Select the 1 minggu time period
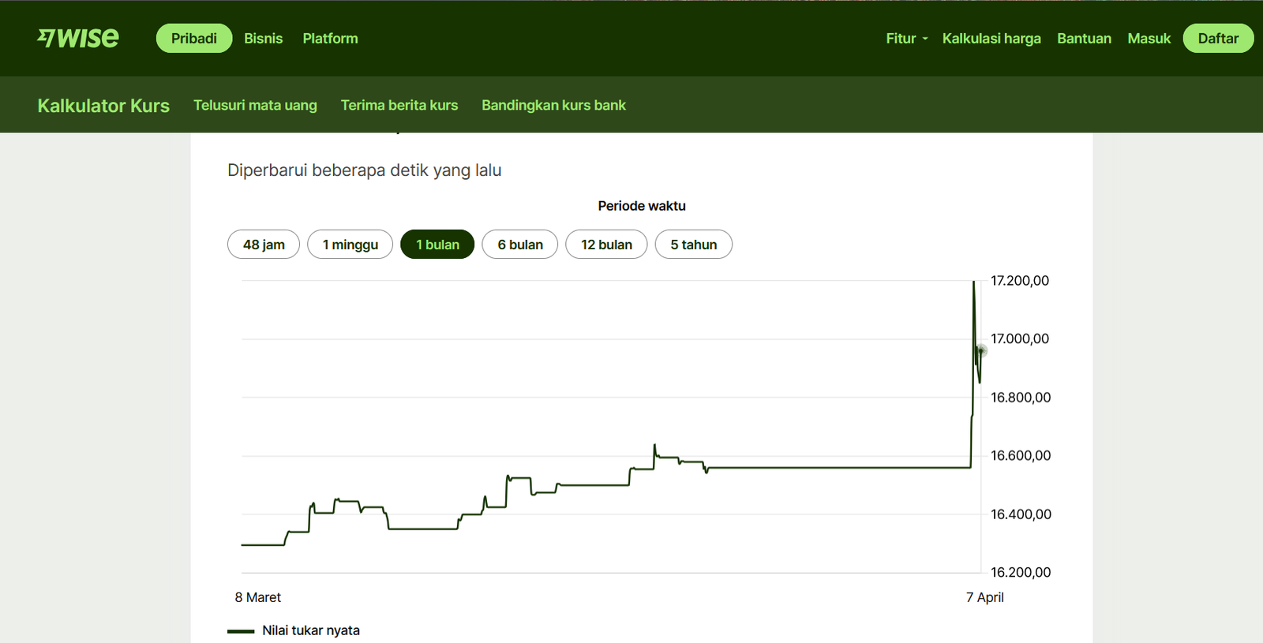This screenshot has height=643, width=1263. tap(350, 245)
